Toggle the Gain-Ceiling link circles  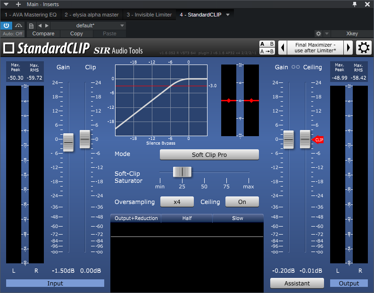click(296, 67)
